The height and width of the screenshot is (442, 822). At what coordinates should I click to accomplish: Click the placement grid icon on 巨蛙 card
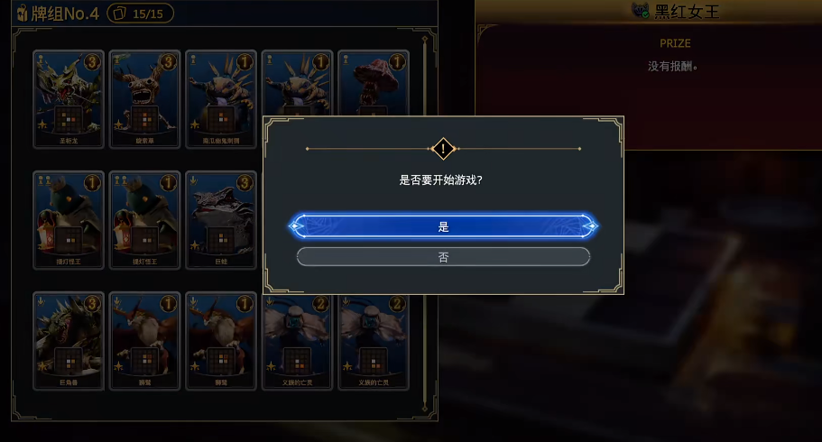(222, 240)
